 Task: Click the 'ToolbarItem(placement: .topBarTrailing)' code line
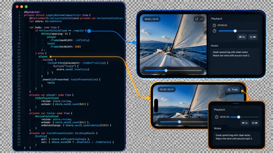click(x=78, y=63)
